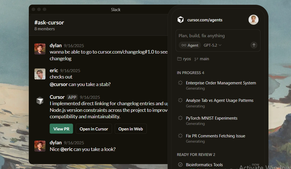Viewport: 291px width, 169px height.
Task: Click the Cursor cube logo in agents panel
Action: [181, 20]
